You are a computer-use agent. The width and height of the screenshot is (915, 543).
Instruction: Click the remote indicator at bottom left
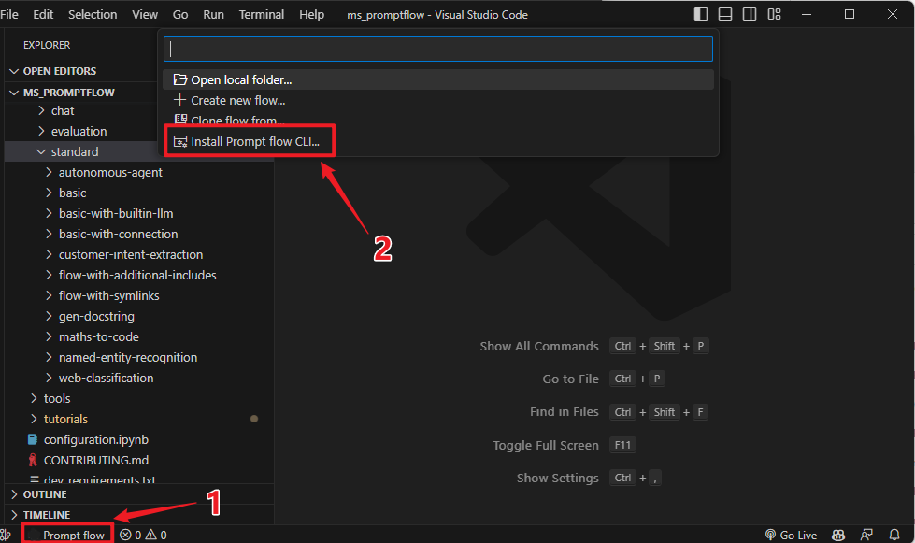tap(7, 534)
